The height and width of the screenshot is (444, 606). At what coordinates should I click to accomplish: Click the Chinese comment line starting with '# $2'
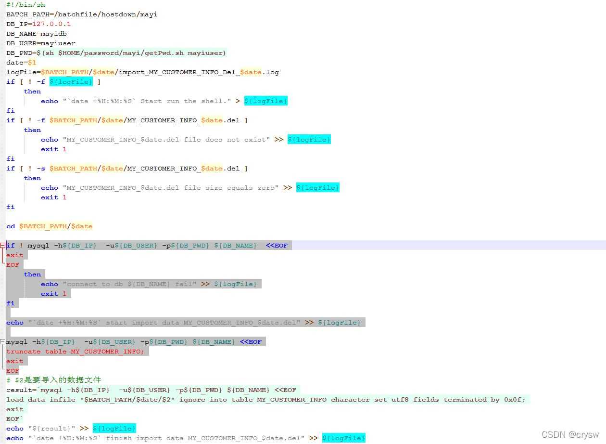[x=54, y=380]
